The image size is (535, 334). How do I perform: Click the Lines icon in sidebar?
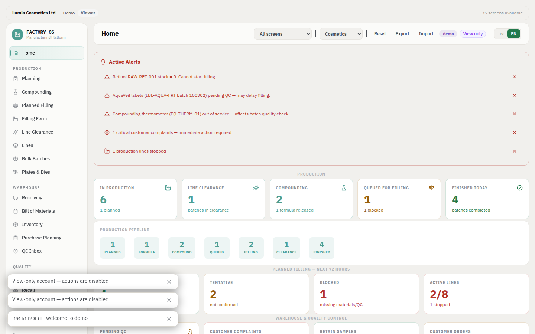click(x=16, y=145)
